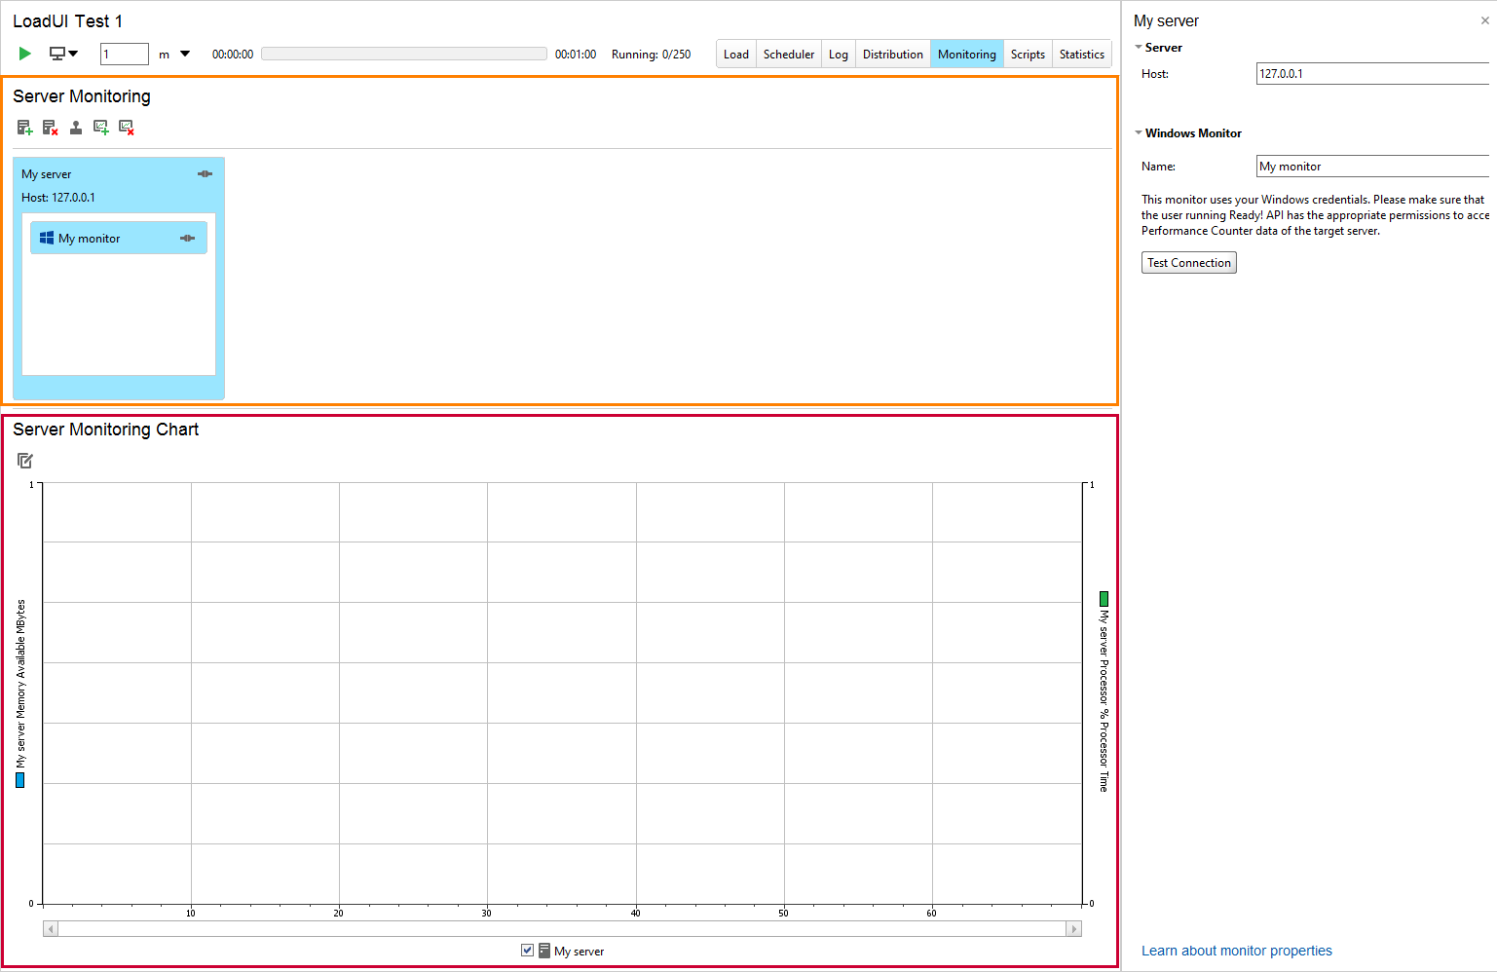Select the stamp-shaped monitoring icon

[76, 127]
